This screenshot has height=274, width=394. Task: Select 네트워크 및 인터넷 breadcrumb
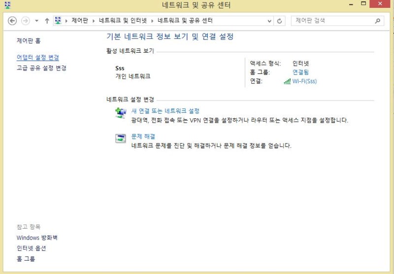(123, 20)
